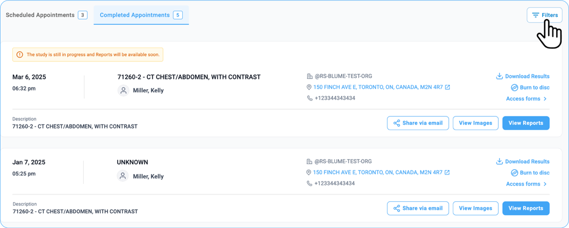Click download icon for Jan 7 results
This screenshot has width=569, height=228.
point(499,161)
